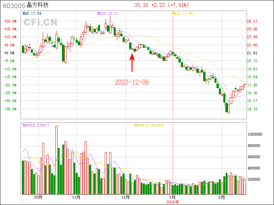The width and height of the screenshot is (274, 205).
Task: Select the 15.27 price axis value
Action: 252,101
